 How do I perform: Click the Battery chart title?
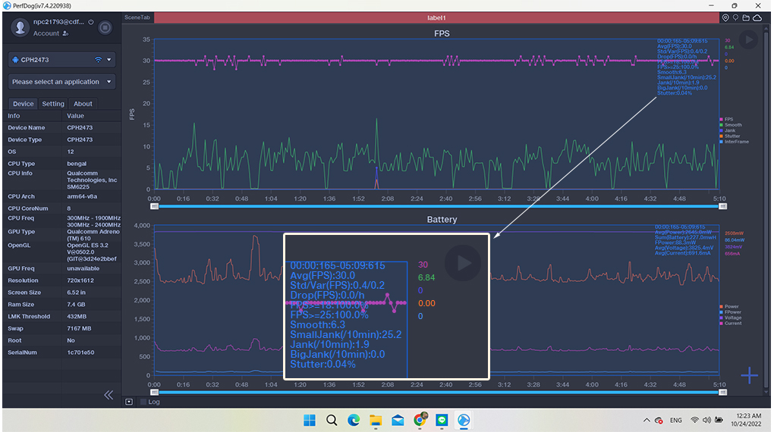pos(442,220)
